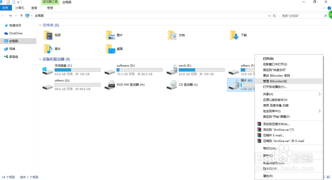Choose 压缩到 "Archive.rar" 并 E-mail
The image size is (332, 180).
[289, 141]
